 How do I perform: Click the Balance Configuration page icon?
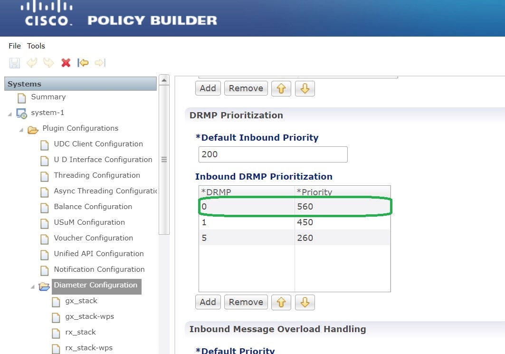[45, 208]
